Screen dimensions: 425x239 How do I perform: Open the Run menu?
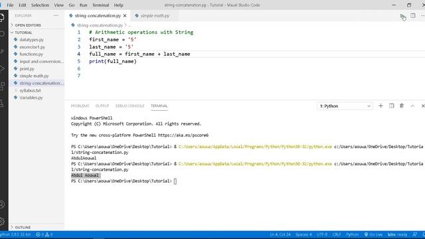click(83, 5)
